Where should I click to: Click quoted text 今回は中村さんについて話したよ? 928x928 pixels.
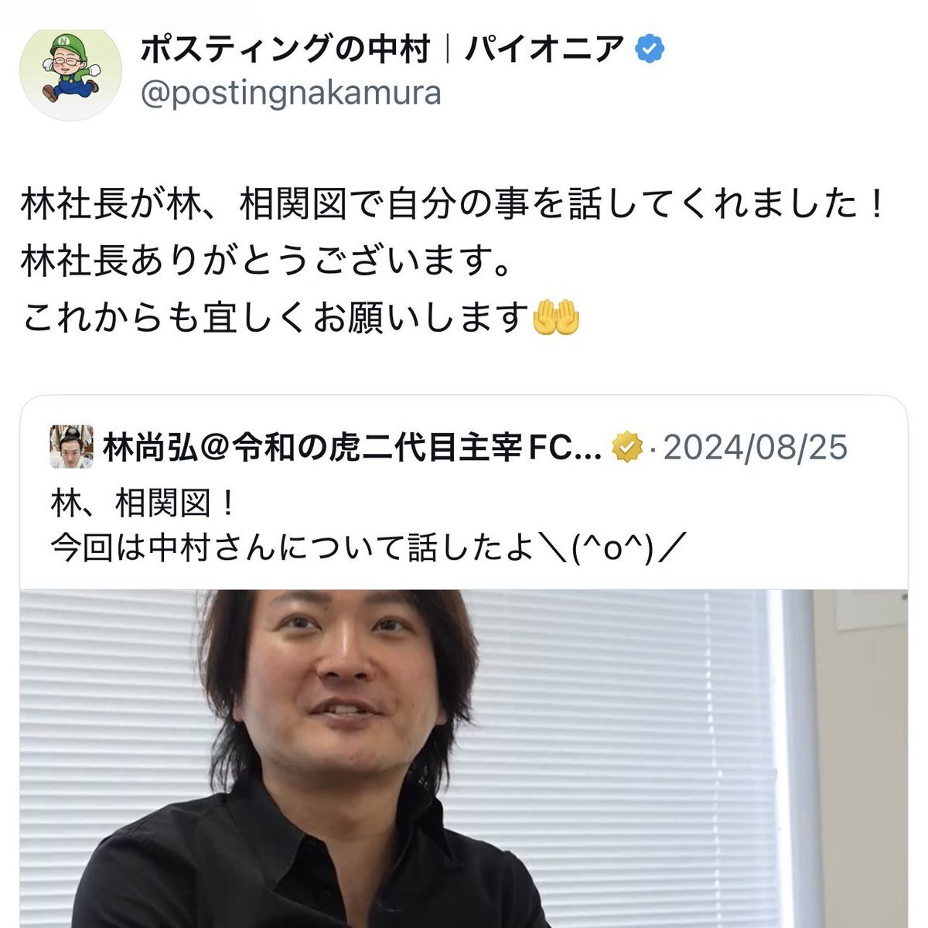pyautogui.click(x=292, y=549)
